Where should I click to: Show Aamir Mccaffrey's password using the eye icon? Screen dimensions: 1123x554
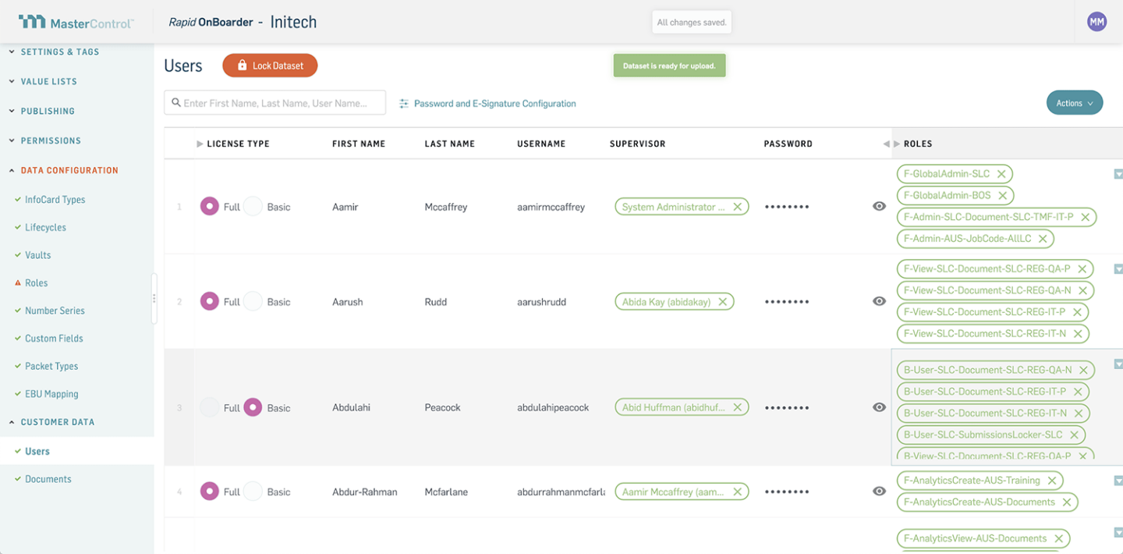click(879, 206)
